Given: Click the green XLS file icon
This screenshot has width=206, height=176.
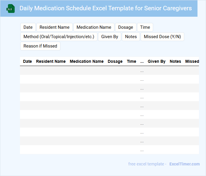Looking at the screenshot, I should [11, 9].
